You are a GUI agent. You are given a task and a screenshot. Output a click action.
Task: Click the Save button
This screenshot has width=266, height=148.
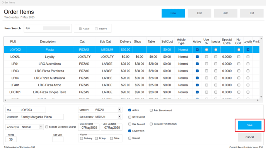pyautogui.click(x=249, y=125)
